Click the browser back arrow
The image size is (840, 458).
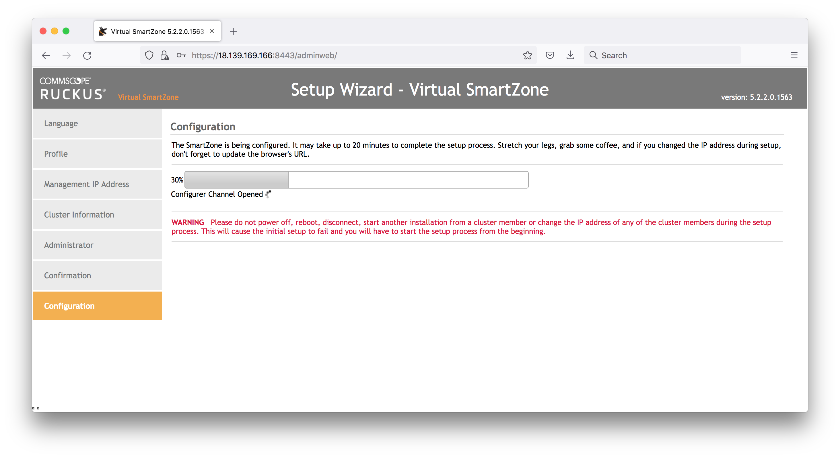point(46,55)
